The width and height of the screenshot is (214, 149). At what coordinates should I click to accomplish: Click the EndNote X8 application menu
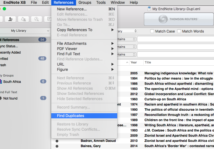coord(14,2)
